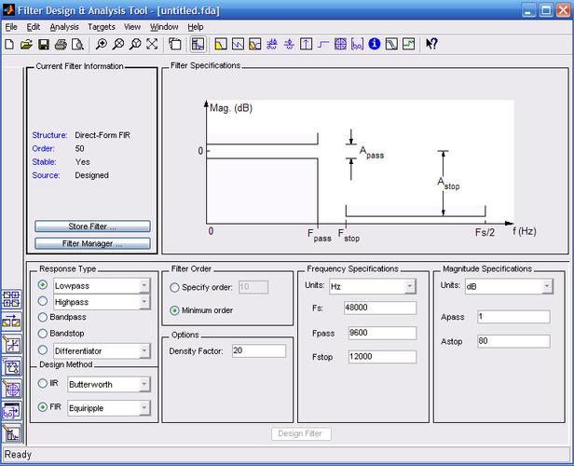Open a saved session with folder icon

click(x=26, y=45)
